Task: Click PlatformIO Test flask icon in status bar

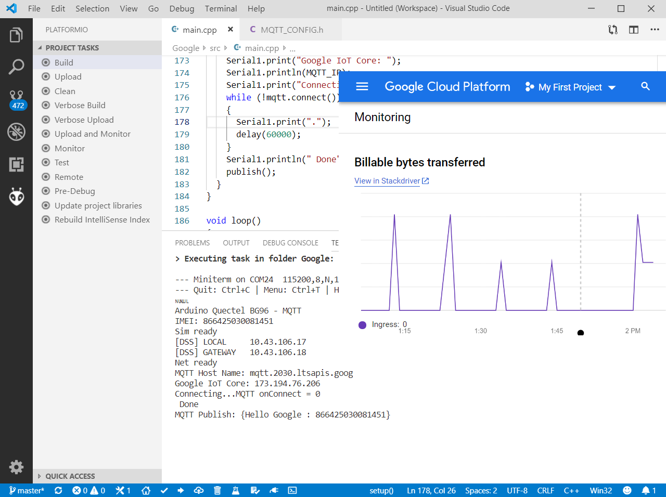Action: [236, 490]
